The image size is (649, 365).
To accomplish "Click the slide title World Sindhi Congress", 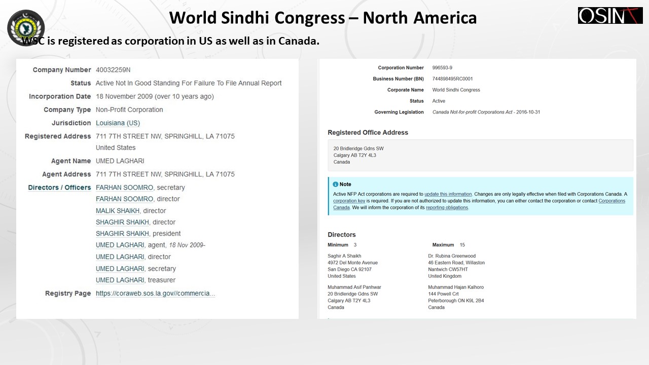I will (323, 18).
